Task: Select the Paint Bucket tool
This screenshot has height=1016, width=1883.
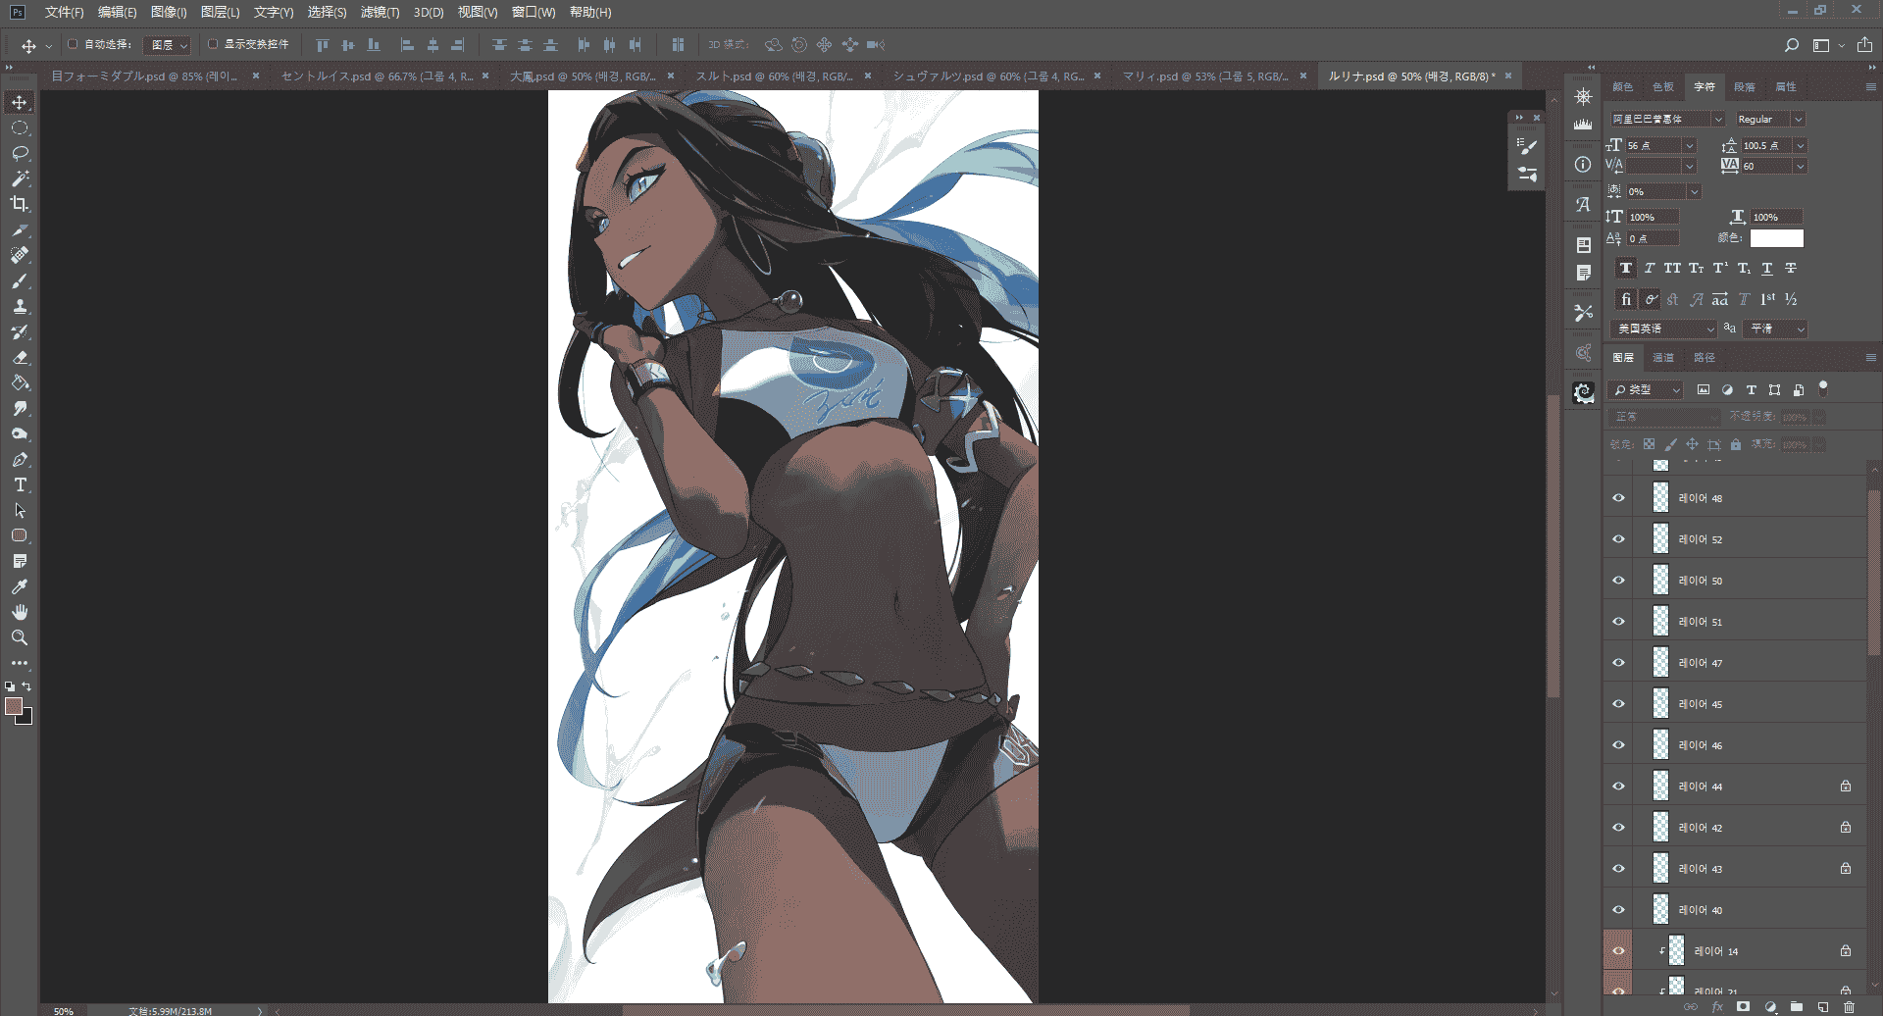Action: [x=20, y=382]
